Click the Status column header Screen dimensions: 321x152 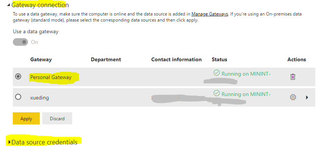coord(219,59)
